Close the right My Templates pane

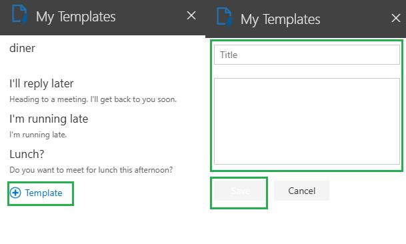click(x=395, y=18)
